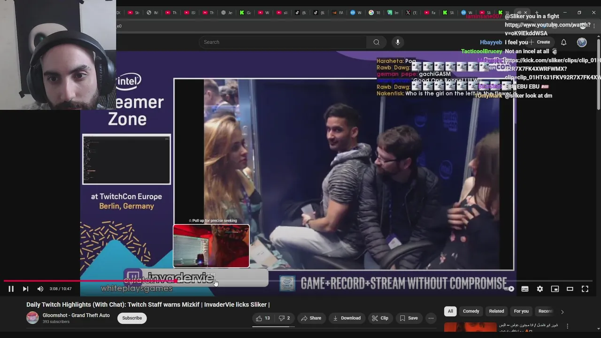601x338 pixels.
Task: Select the Related filter chip
Action: (496, 311)
